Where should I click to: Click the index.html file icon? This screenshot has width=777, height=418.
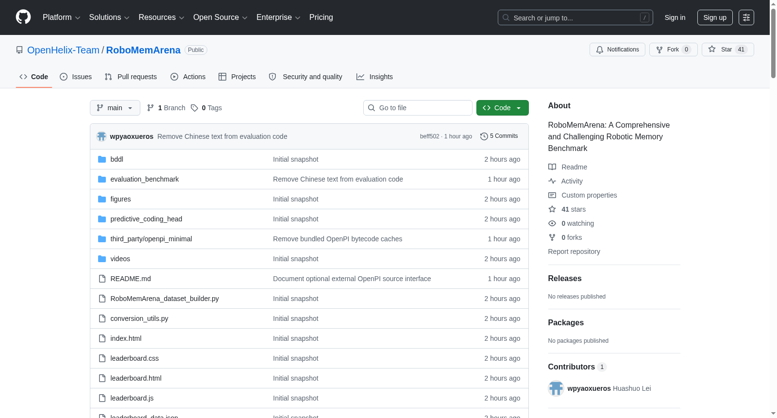point(102,338)
